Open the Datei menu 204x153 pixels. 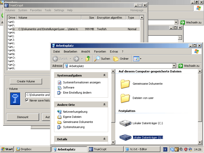[x=57, y=52]
